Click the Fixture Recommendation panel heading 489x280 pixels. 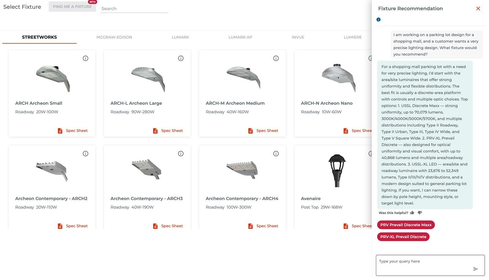410,9
